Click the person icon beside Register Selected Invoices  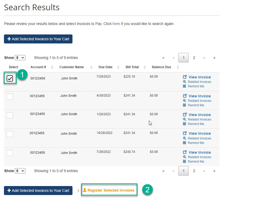point(85,190)
